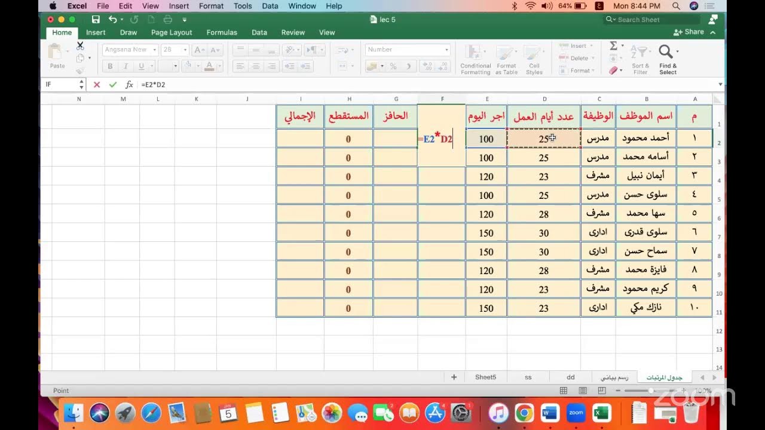Open Cell Styles gallery
Screen dimensions: 765x430
pyautogui.click(x=534, y=60)
